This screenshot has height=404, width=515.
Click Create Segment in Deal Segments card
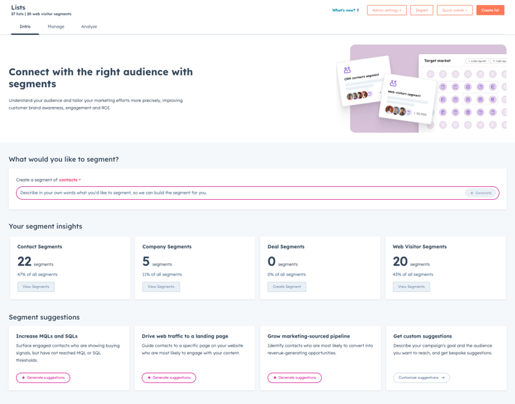click(x=287, y=287)
